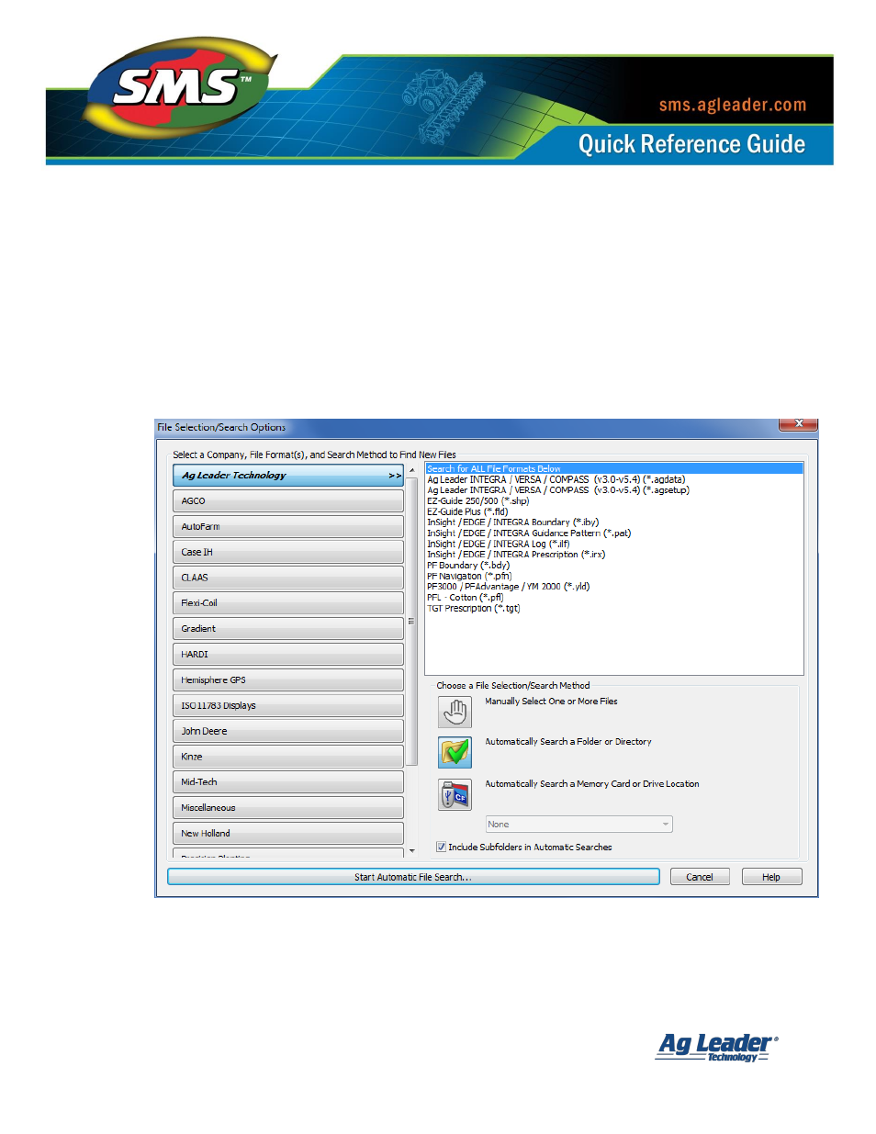Click 'Automatically Search a Folder or Directory' label
876x1134 pixels.
click(x=568, y=742)
